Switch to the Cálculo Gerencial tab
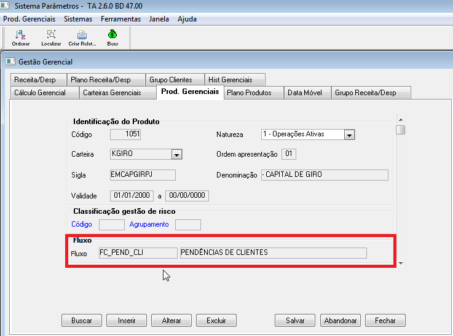 tap(44, 93)
